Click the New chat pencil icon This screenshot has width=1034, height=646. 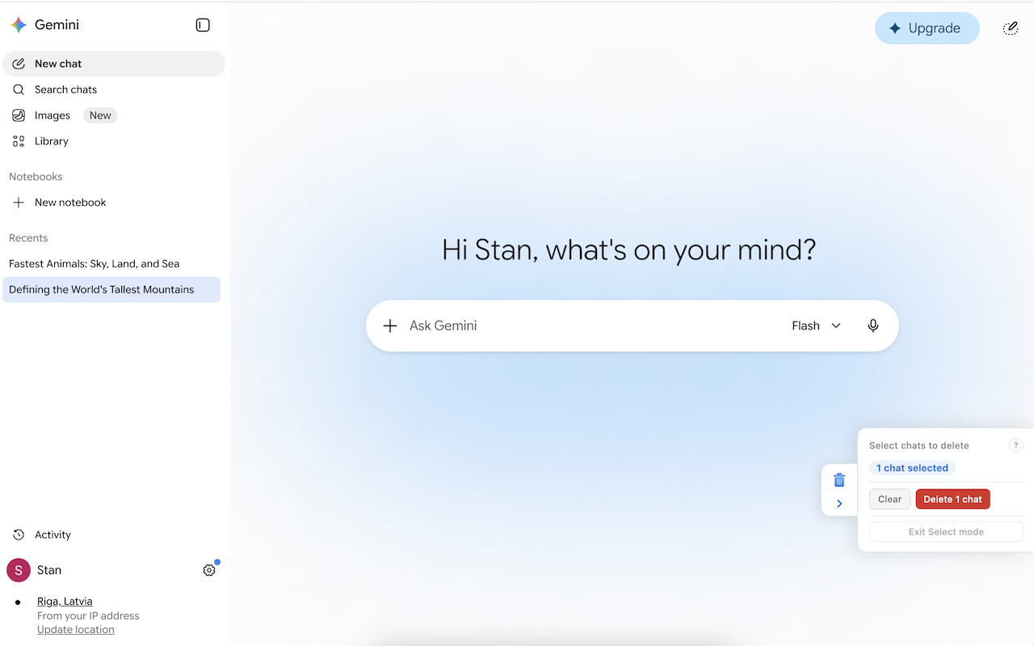19,64
